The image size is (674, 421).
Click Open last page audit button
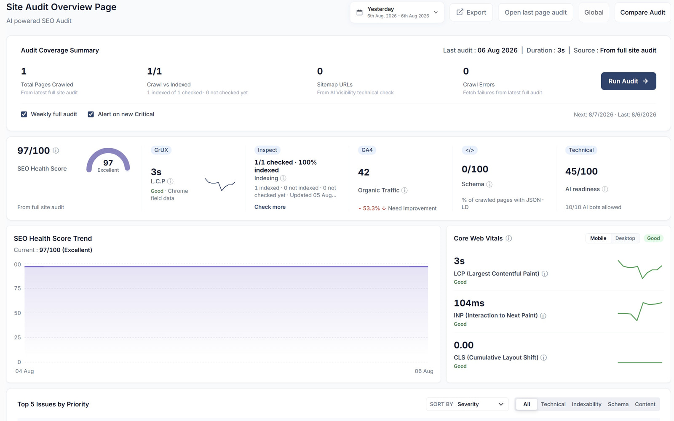[x=535, y=12]
